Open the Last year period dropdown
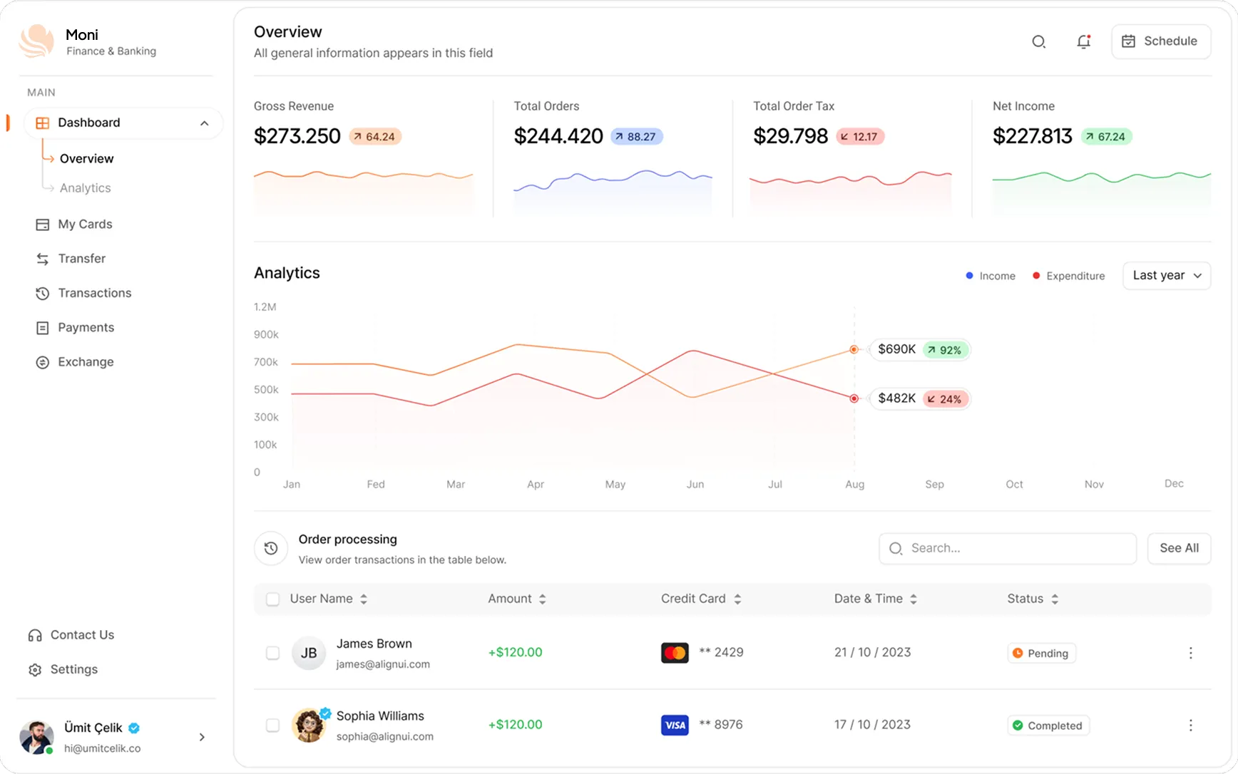 tap(1166, 275)
